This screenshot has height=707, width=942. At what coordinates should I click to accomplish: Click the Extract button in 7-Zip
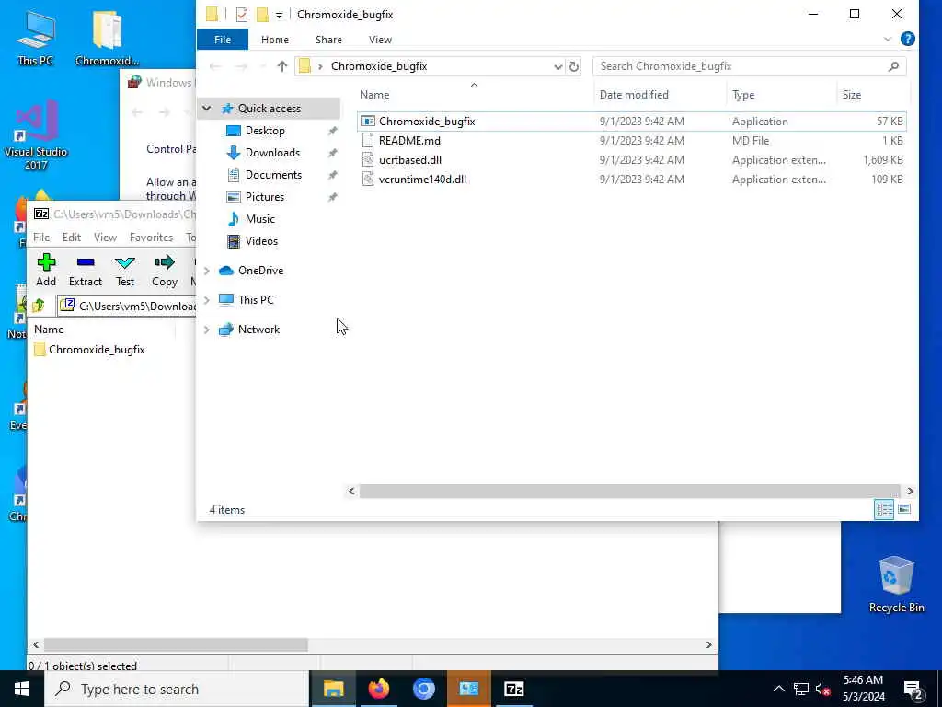pos(86,270)
